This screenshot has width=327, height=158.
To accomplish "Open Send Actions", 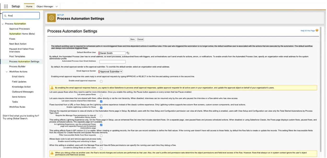I will tap(19, 97).
